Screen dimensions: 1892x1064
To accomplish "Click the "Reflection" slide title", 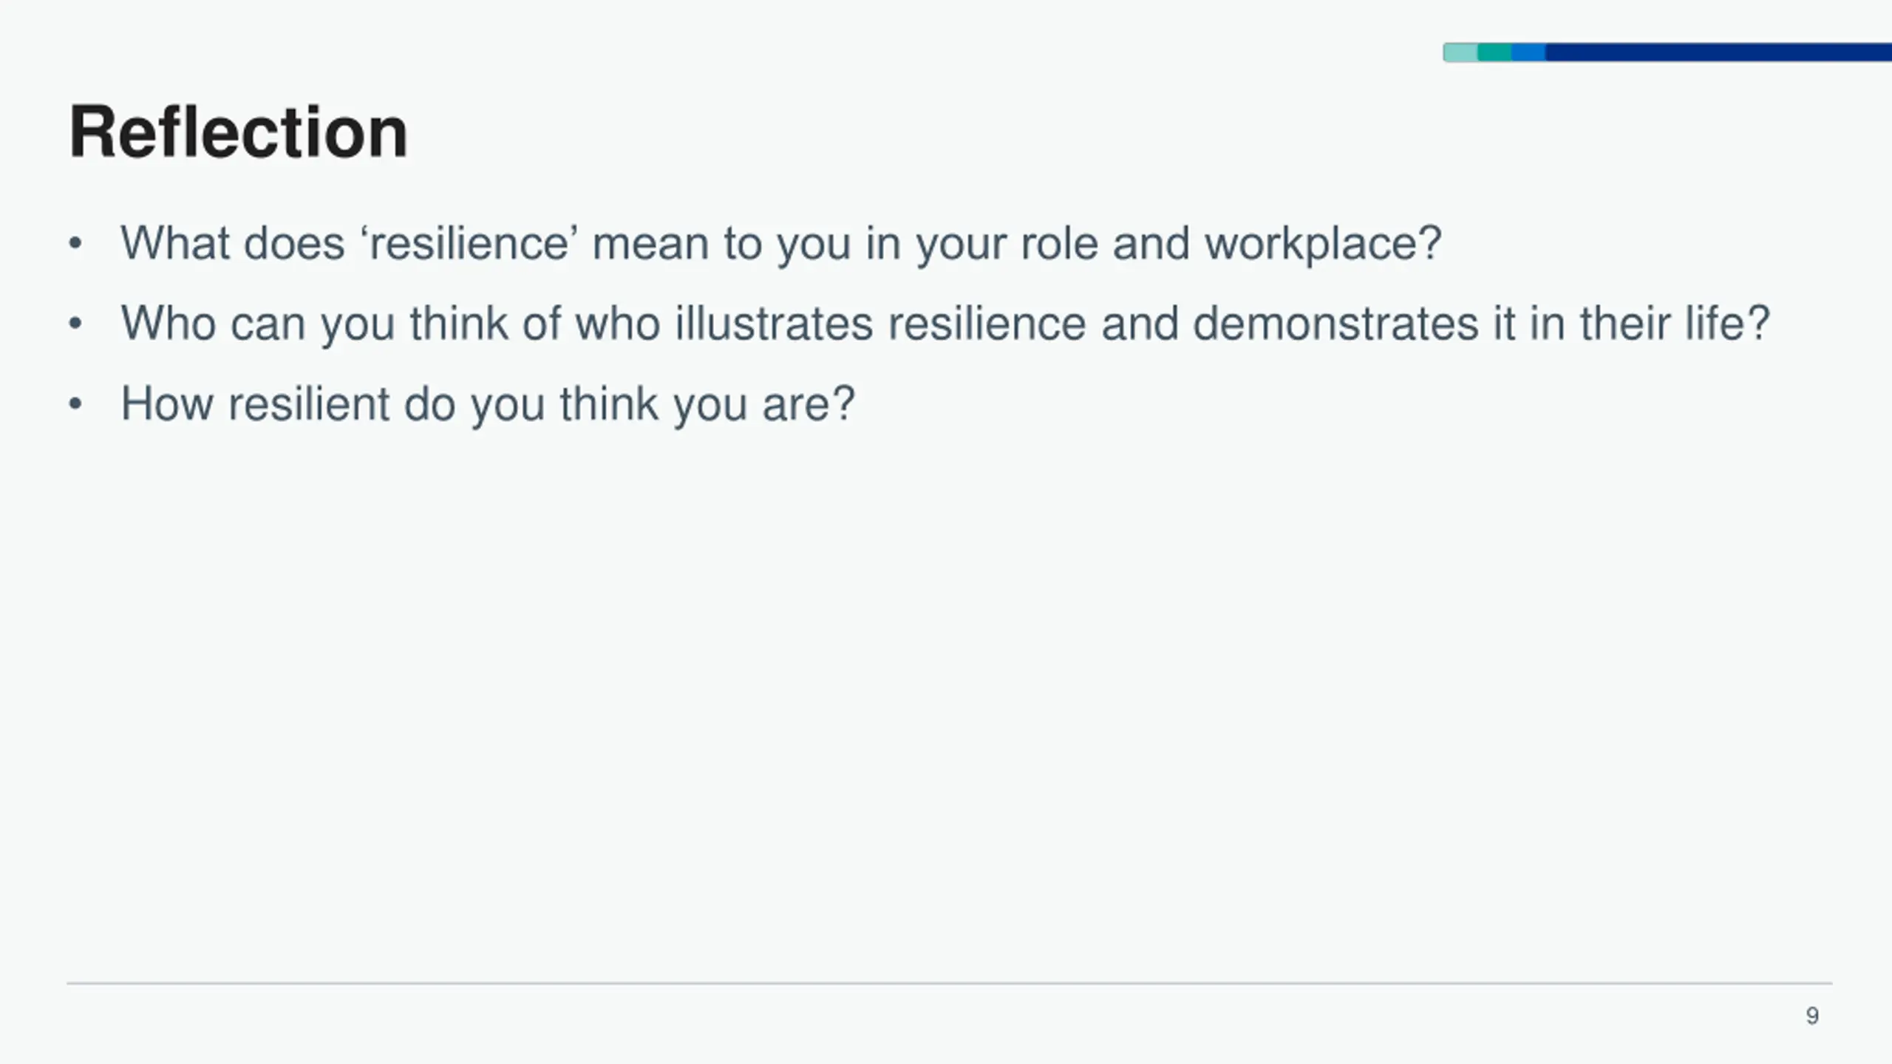I will 238,133.
